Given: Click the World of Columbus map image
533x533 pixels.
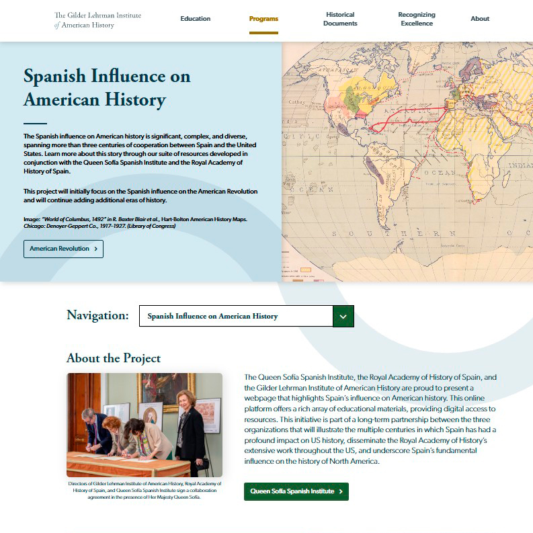Looking at the screenshot, I should pos(407,161).
